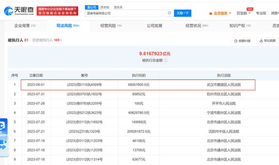The height and width of the screenshot is (165, 279).
Task: Expand 历史被执行人 169 chevron
Action: (61, 40)
